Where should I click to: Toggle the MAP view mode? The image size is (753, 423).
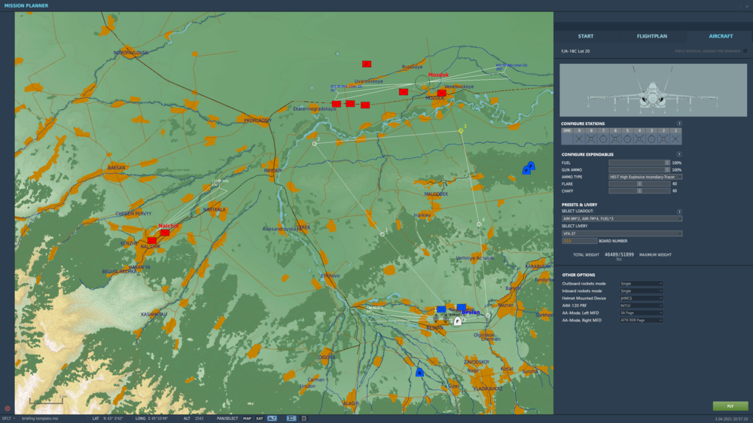(x=247, y=418)
